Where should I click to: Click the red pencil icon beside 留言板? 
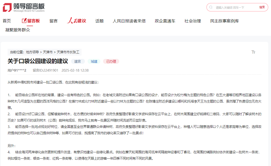pos(24,21)
